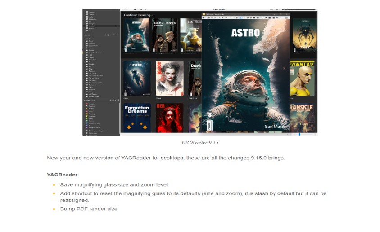Screen dimensions: 380x232
Task: Open the red HER comic cover
Action: (x=169, y=118)
